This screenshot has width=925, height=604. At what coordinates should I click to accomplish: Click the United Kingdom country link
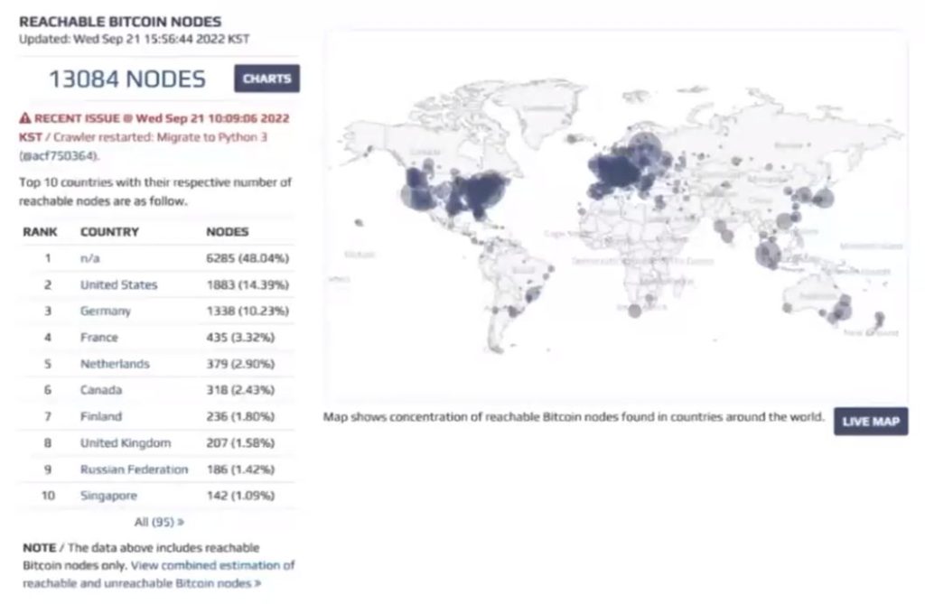coord(126,443)
